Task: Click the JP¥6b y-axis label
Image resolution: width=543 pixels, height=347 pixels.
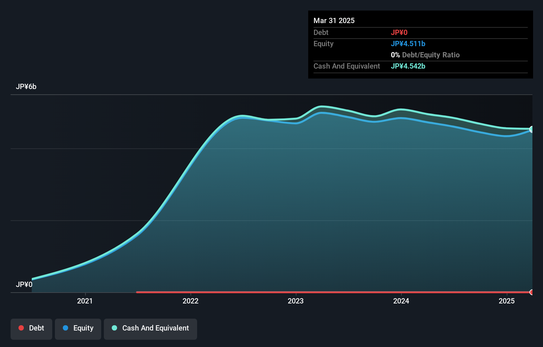Action: [26, 87]
